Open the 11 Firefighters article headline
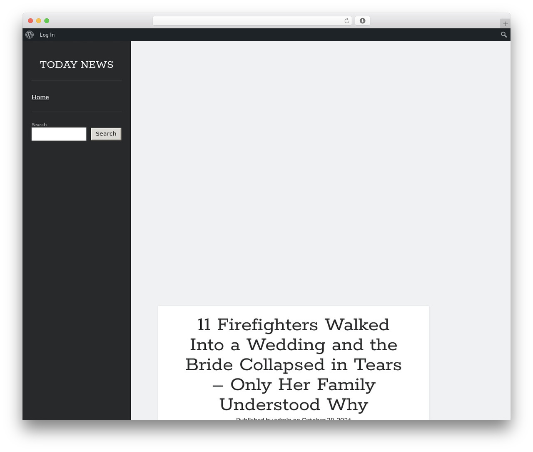The width and height of the screenshot is (533, 452). (294, 365)
